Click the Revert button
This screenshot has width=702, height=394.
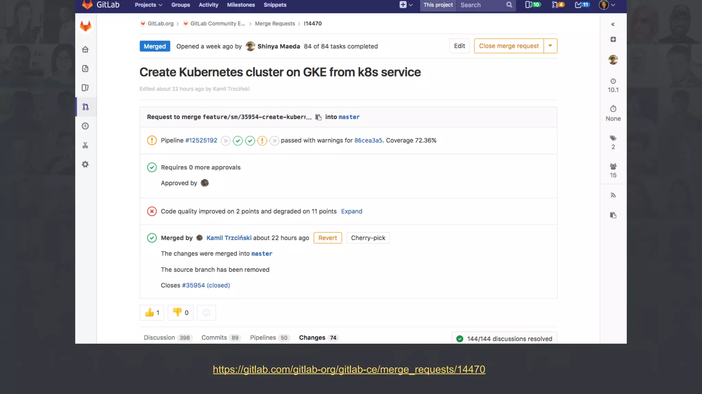click(x=328, y=238)
